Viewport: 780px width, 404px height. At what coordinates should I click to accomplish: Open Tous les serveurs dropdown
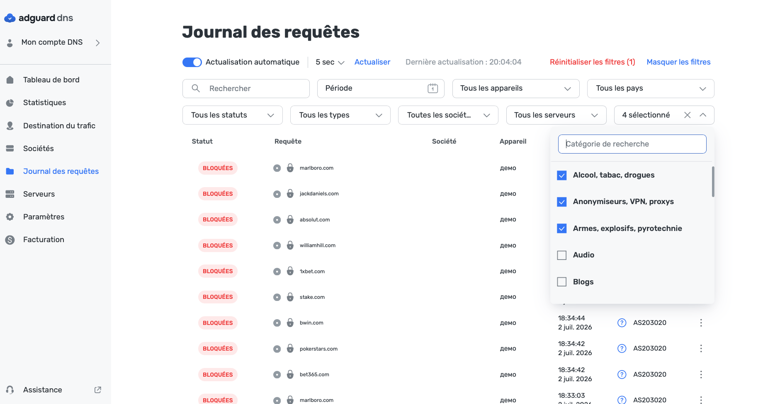556,115
